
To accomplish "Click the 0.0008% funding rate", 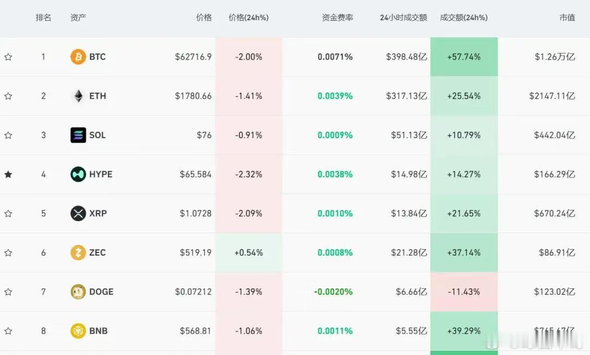I will click(x=335, y=252).
